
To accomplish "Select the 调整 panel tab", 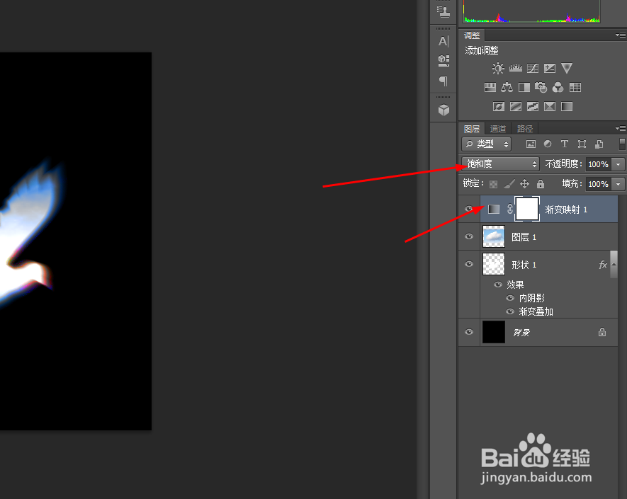I will click(472, 35).
